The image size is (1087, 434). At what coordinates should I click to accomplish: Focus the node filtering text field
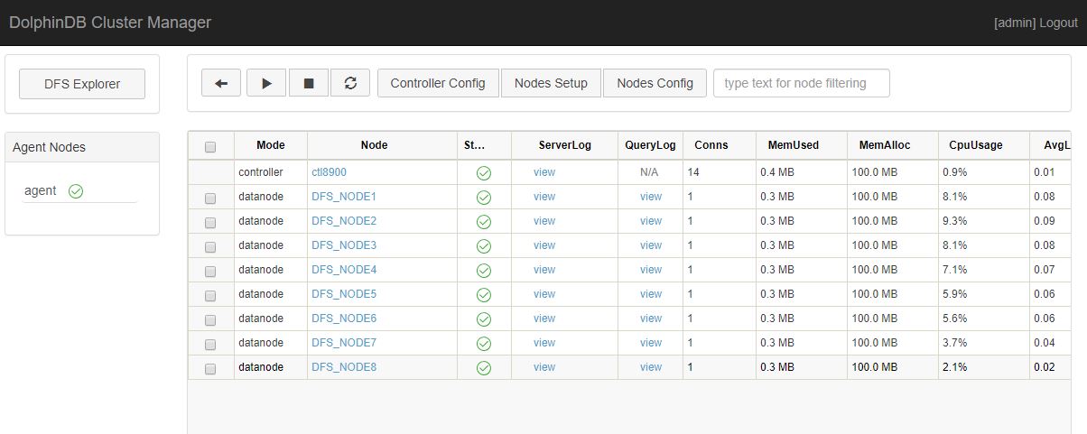801,83
